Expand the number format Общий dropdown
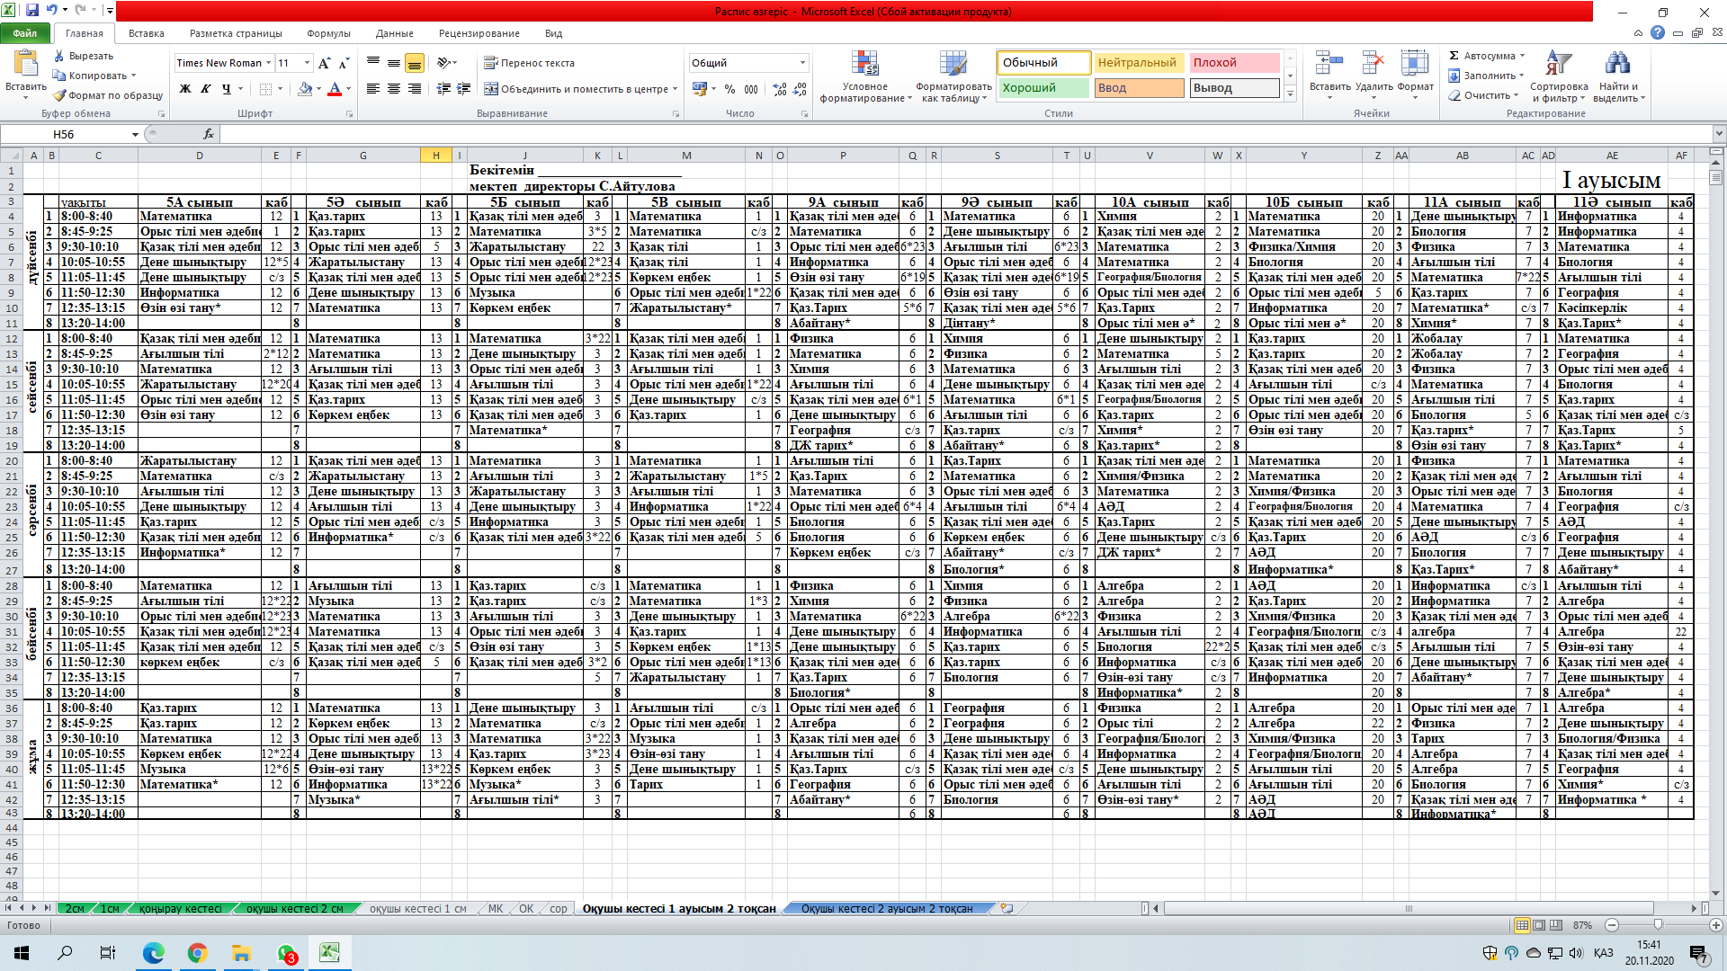The width and height of the screenshot is (1727, 971). tap(802, 63)
